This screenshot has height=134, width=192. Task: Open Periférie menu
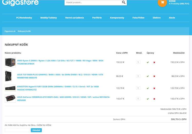[x=97, y=18]
